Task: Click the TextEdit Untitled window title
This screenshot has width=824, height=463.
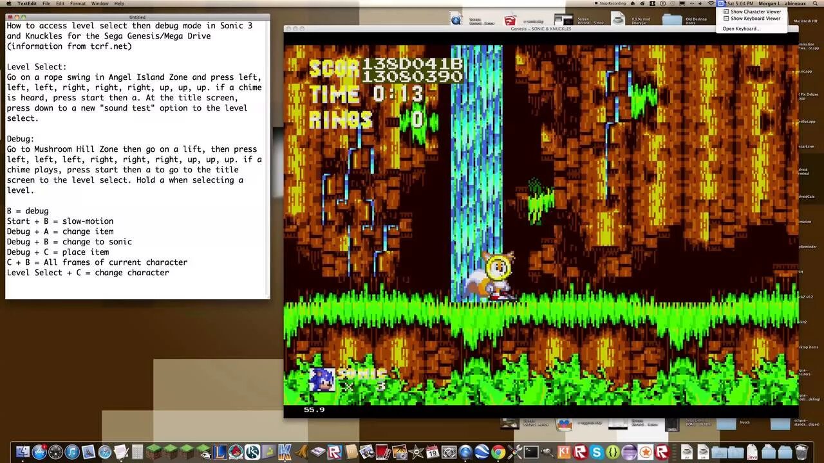Action: click(137, 17)
